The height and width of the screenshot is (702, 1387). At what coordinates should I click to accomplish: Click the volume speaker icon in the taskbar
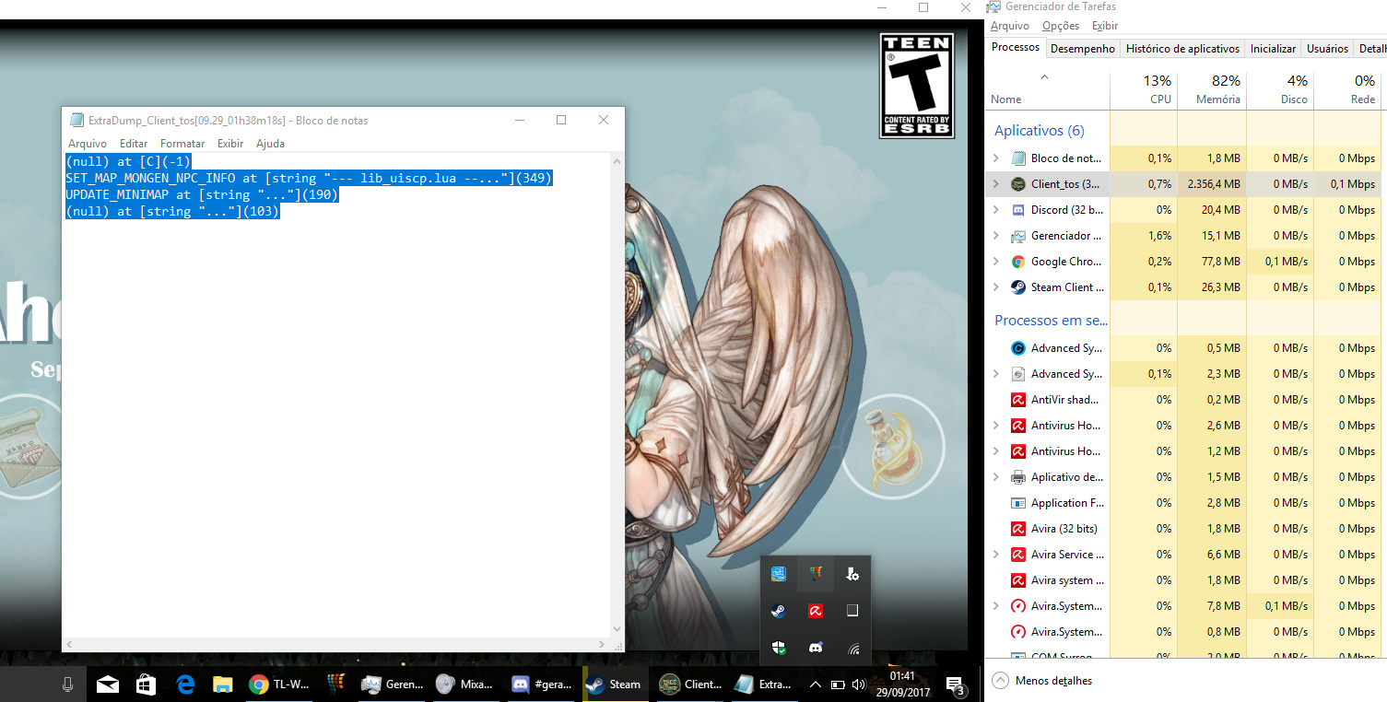tap(859, 684)
